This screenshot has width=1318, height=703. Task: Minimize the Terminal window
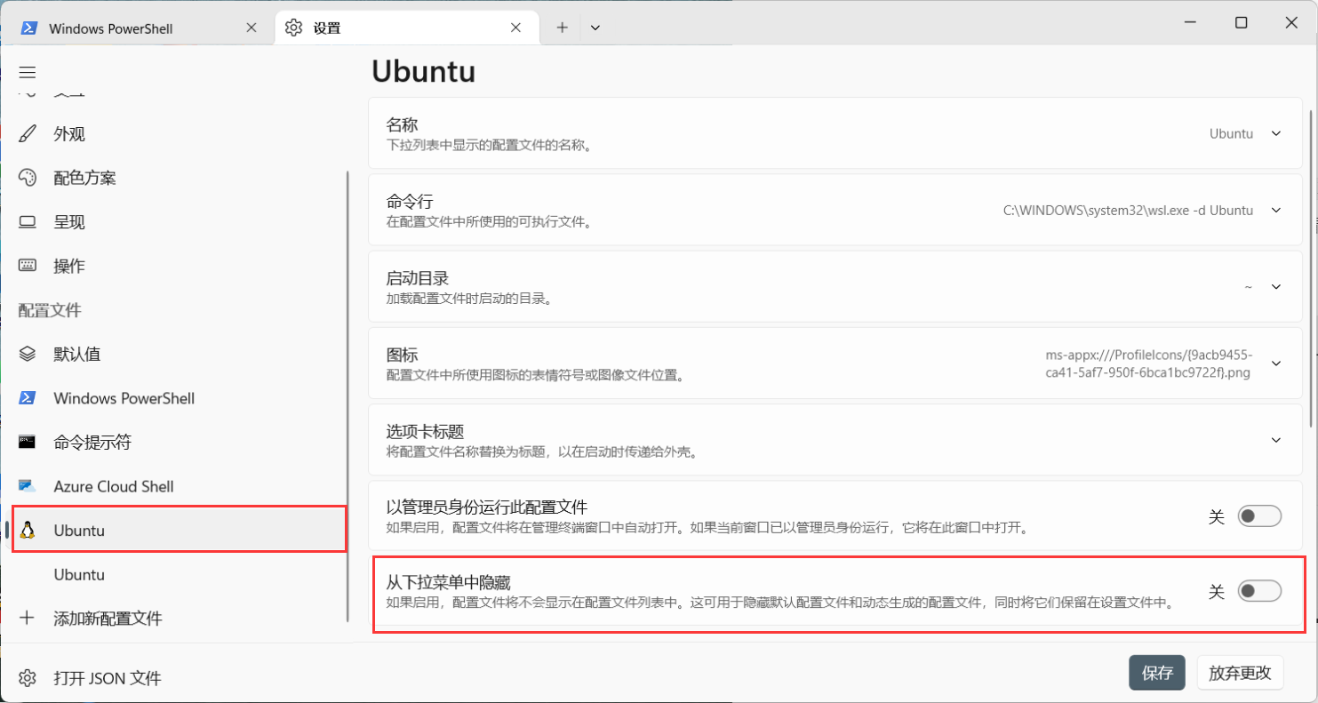tap(1191, 22)
